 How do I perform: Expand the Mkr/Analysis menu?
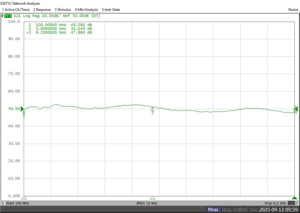click(86, 10)
